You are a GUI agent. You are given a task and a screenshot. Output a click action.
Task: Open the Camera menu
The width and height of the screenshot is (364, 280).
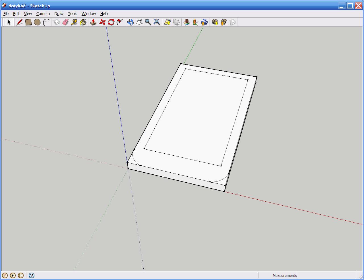(43, 14)
